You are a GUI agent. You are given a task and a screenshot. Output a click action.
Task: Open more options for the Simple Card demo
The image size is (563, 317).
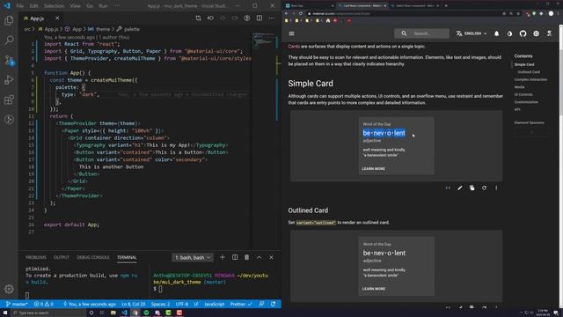coord(496,188)
